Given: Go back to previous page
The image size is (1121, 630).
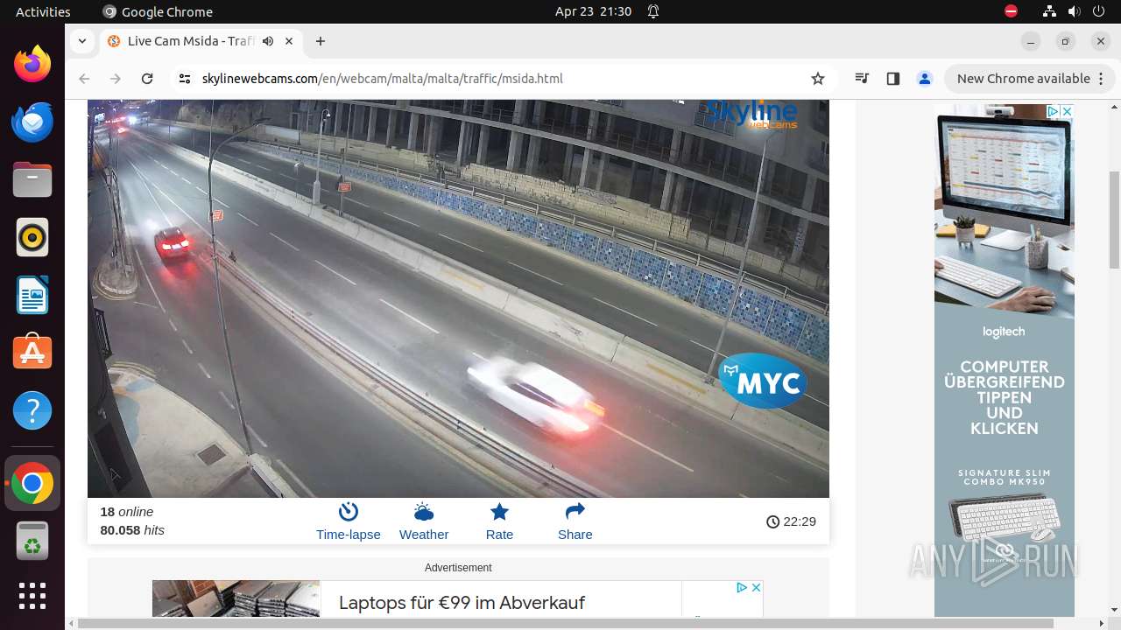Looking at the screenshot, I should click(84, 79).
